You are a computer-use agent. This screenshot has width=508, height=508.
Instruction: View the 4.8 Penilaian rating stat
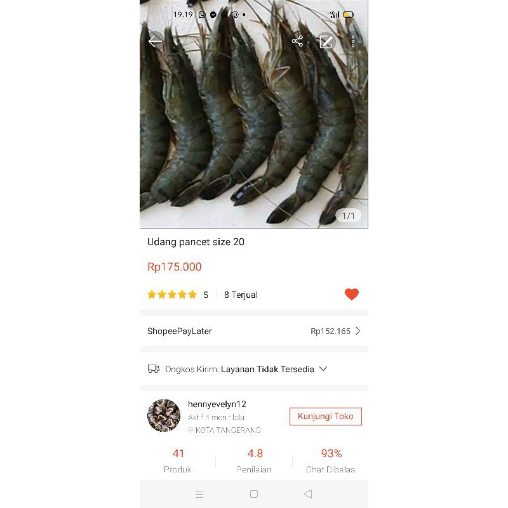(255, 460)
